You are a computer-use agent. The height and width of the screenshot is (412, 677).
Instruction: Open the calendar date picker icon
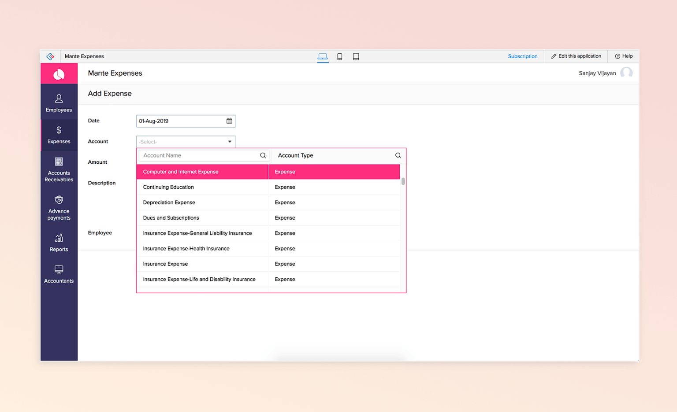point(229,121)
